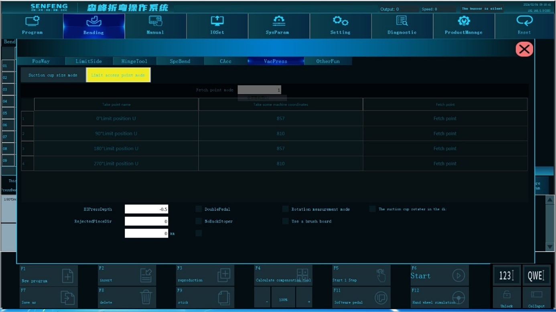Click the H3PressDepth input field

coord(146,209)
